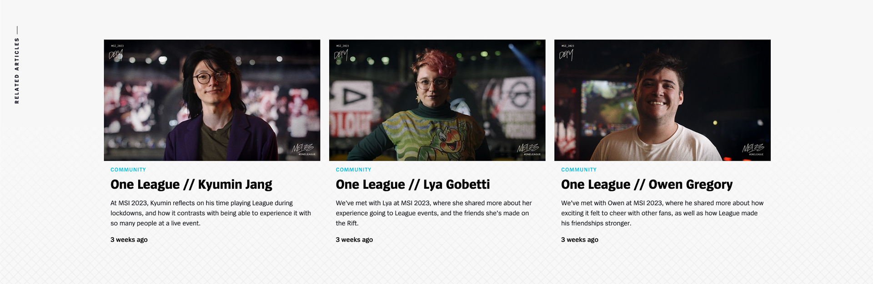This screenshot has width=873, height=284.
Task: Click the MSI23 signature mark on Owen's photo
Action: click(x=753, y=148)
